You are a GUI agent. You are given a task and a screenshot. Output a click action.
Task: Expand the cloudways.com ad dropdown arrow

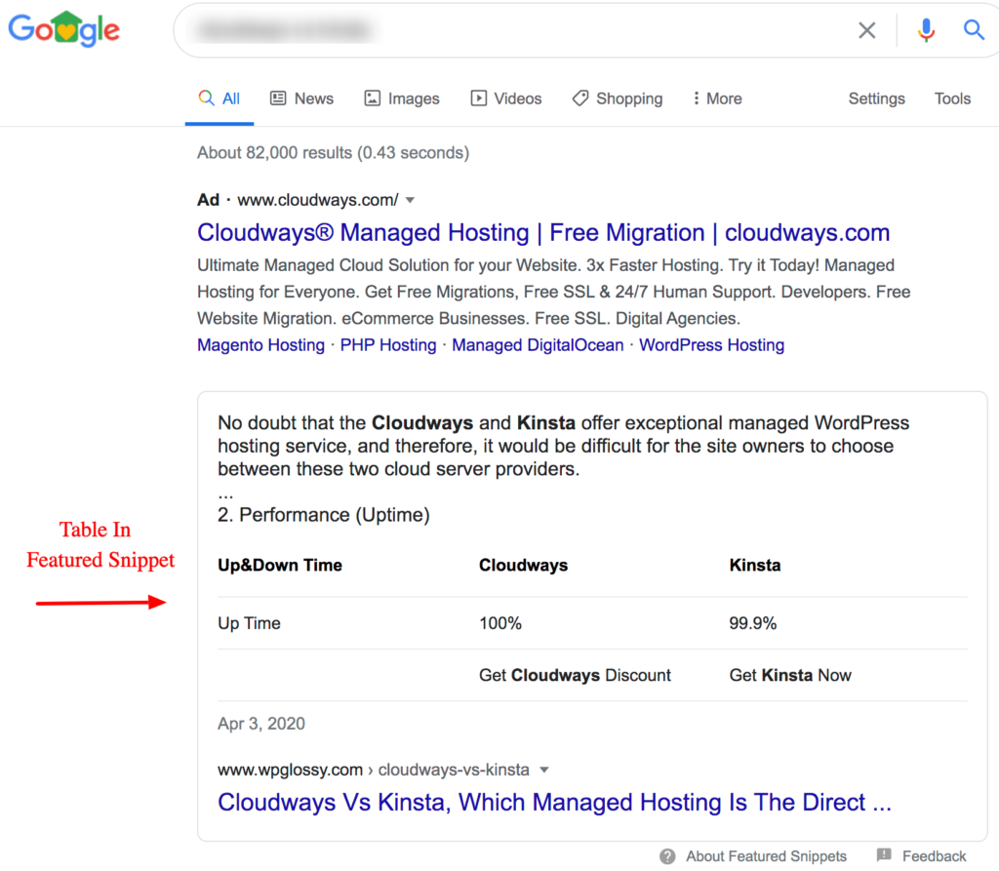pyautogui.click(x=411, y=200)
